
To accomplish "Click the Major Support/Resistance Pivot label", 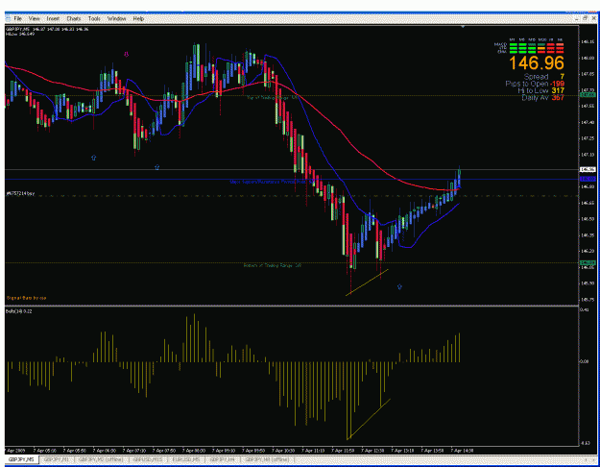I will pos(272,182).
